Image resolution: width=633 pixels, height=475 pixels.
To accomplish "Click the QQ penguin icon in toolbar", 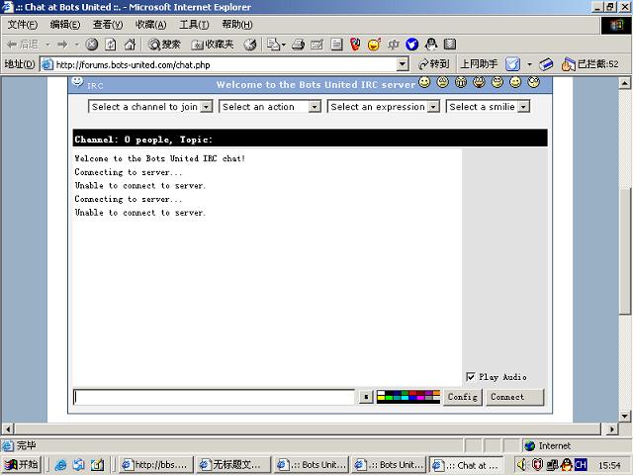I will [431, 44].
